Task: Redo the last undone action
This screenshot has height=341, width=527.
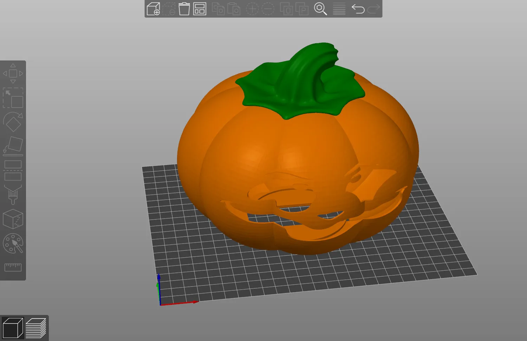Action: 373,9
